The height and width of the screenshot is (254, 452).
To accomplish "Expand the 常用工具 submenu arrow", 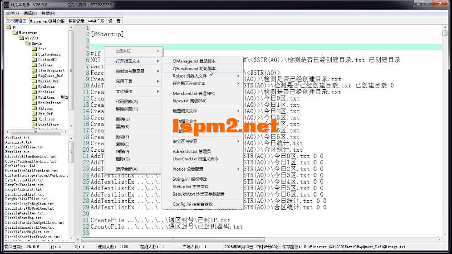I will 158,81.
